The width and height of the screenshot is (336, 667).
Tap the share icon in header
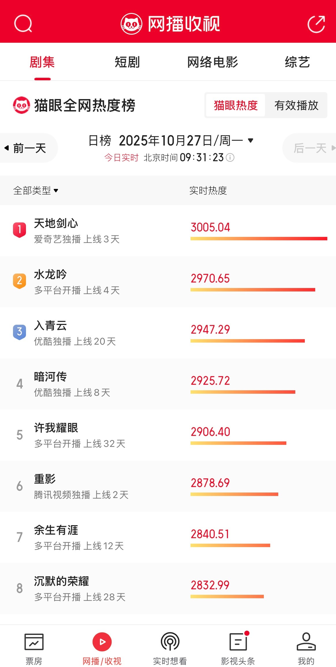(x=316, y=24)
